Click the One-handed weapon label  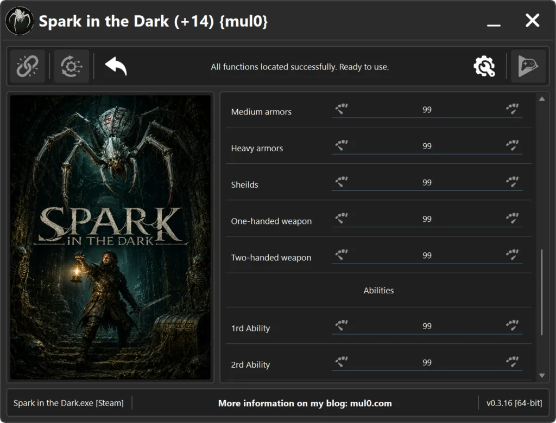coord(271,221)
